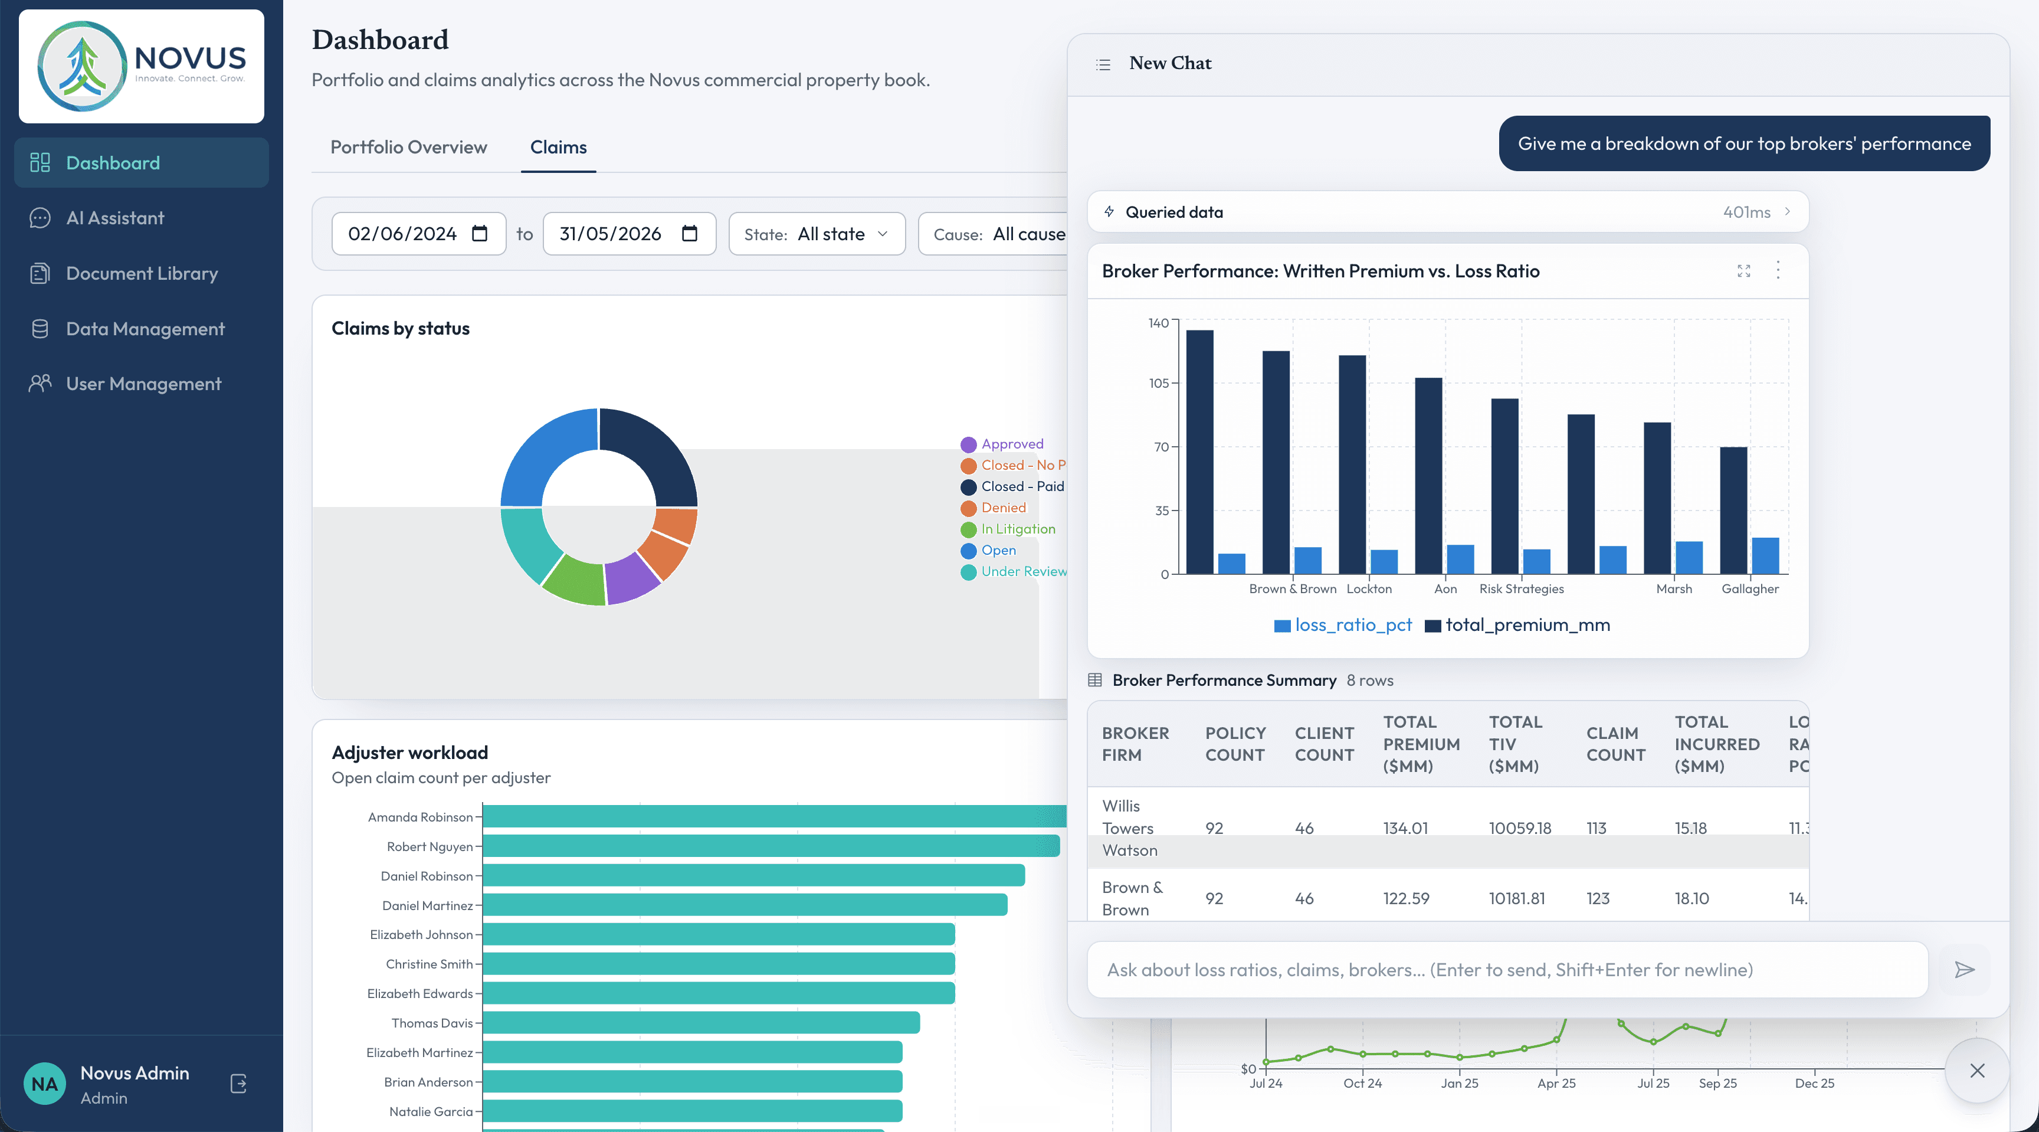Open calendar picker for end date 31/05/2026
The height and width of the screenshot is (1132, 2039).
click(690, 234)
